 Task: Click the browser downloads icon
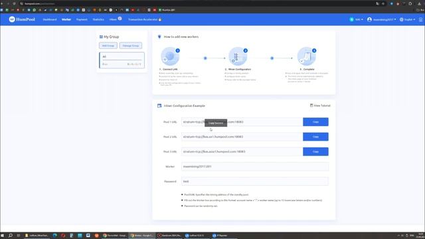pos(419,3)
